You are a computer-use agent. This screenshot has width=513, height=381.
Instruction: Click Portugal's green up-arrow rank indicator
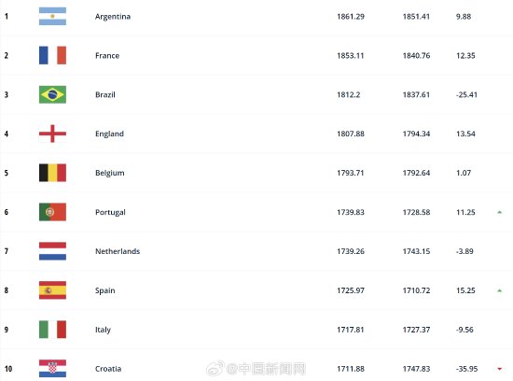coord(500,212)
